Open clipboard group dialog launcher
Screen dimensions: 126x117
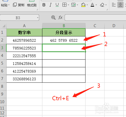pyautogui.click(x=37, y=9)
